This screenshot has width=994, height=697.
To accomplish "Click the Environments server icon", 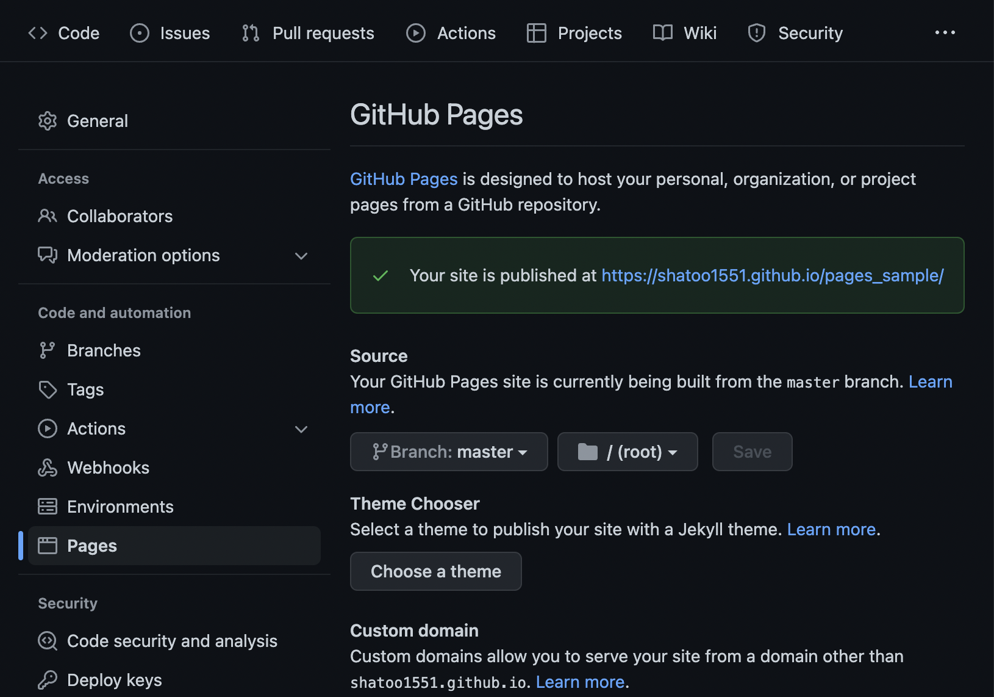I will pos(48,507).
